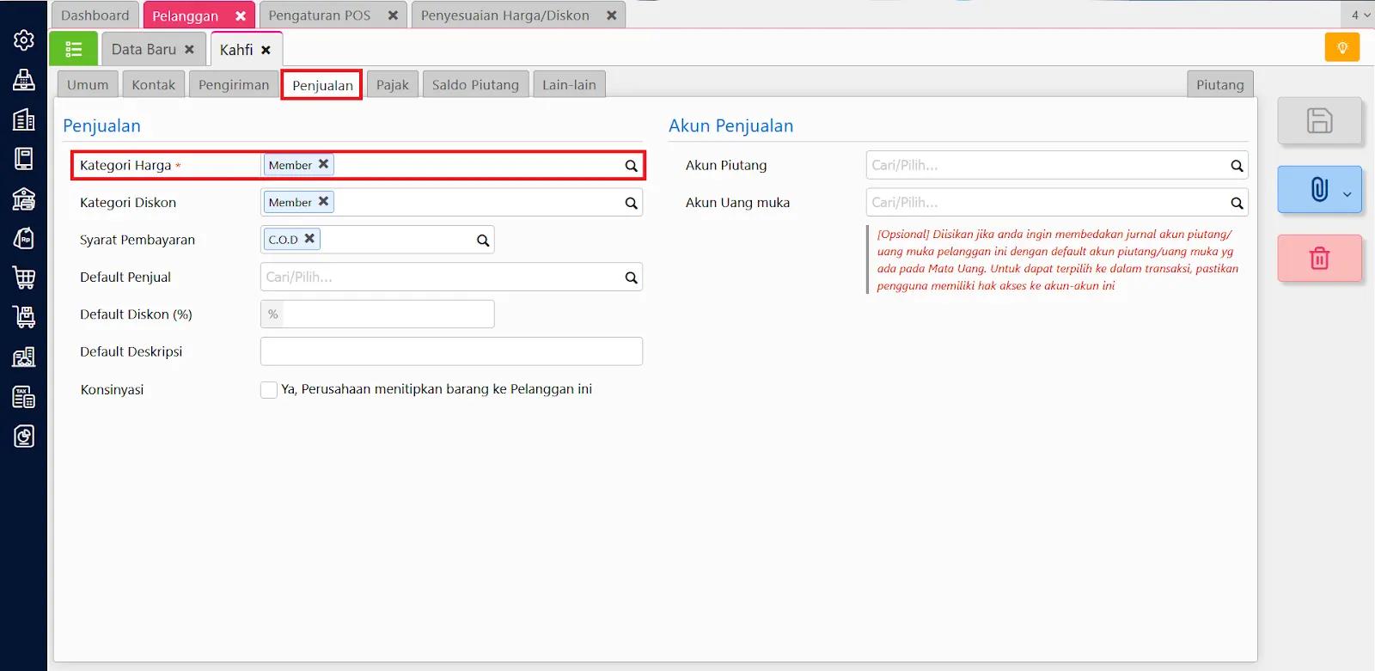Expand the tab count dropdown at top right
This screenshot has width=1375, height=671.
coord(1360,15)
